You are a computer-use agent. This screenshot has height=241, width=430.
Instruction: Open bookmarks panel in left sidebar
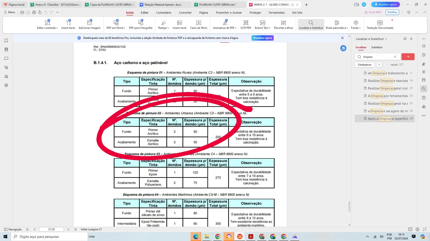[x=6, y=41]
